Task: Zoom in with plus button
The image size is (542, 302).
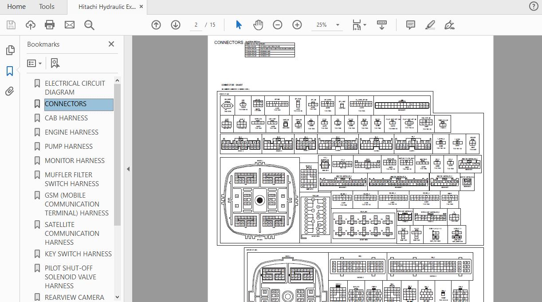Action: point(297,25)
